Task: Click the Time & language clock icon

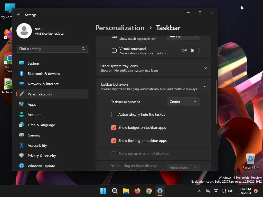Action: pyautogui.click(x=22, y=125)
